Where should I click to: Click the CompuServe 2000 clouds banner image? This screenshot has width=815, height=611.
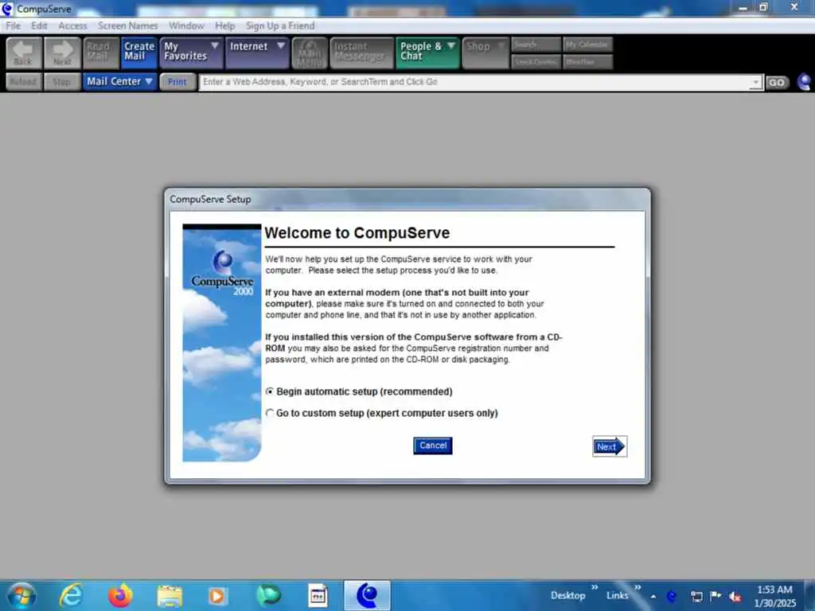click(222, 343)
